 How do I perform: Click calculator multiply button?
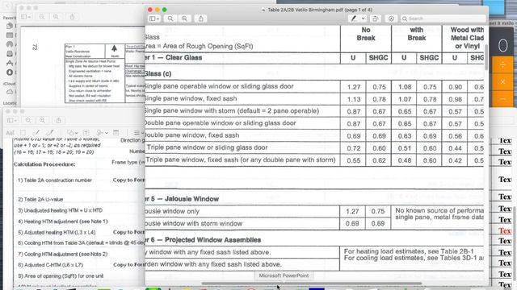coord(502,82)
